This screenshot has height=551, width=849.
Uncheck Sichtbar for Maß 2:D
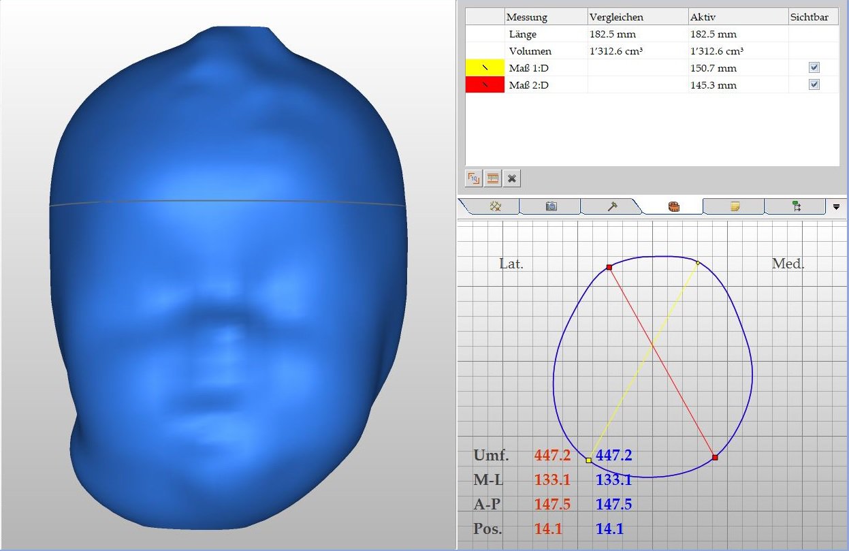tap(814, 85)
